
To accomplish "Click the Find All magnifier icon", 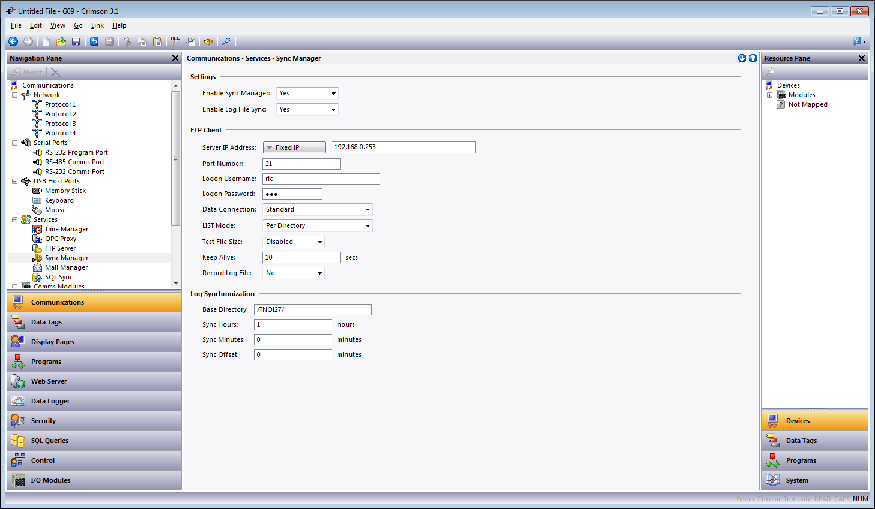I will pos(175,41).
